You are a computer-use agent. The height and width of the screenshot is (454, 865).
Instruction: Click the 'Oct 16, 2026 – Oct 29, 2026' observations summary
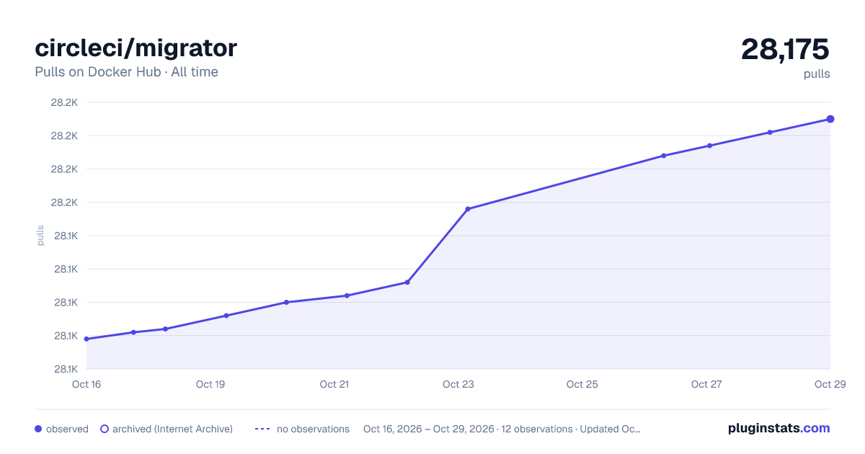coord(502,429)
